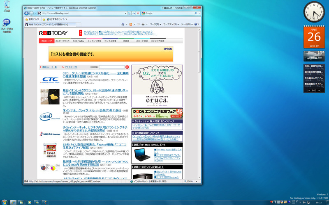
Task: Click the EPSON コスト banner ad
Action: pyautogui.click(x=111, y=54)
